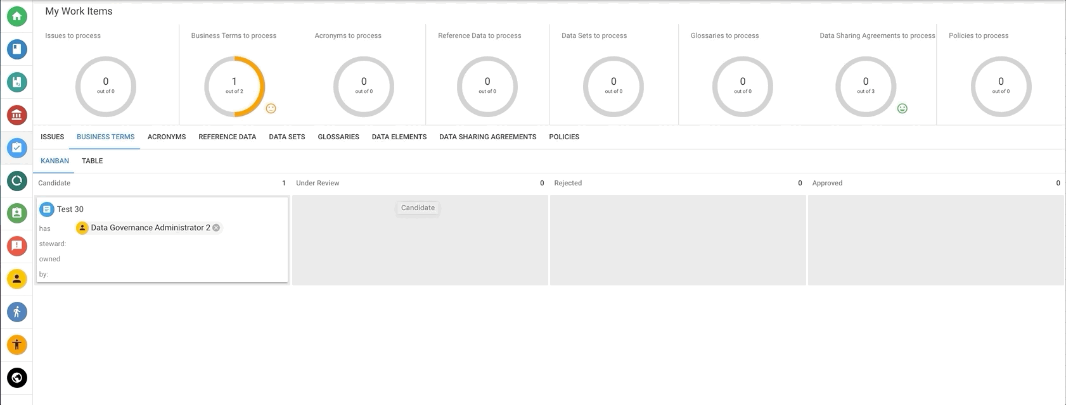Image resolution: width=1066 pixels, height=405 pixels.
Task: Open the orange accessibility figure sidebar icon
Action: (17, 345)
